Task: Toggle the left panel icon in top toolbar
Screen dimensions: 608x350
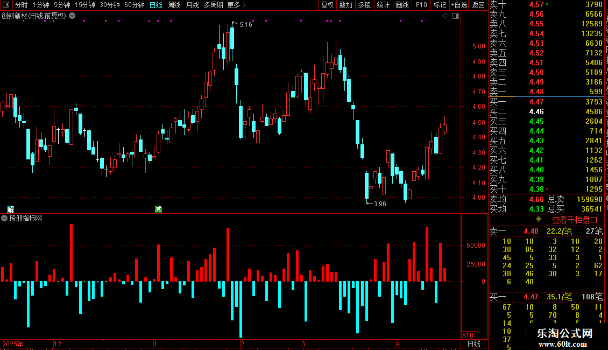Action: point(6,5)
